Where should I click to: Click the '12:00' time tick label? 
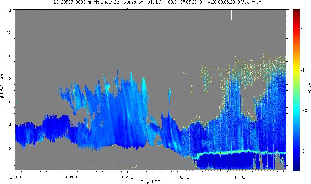[x=240, y=177]
